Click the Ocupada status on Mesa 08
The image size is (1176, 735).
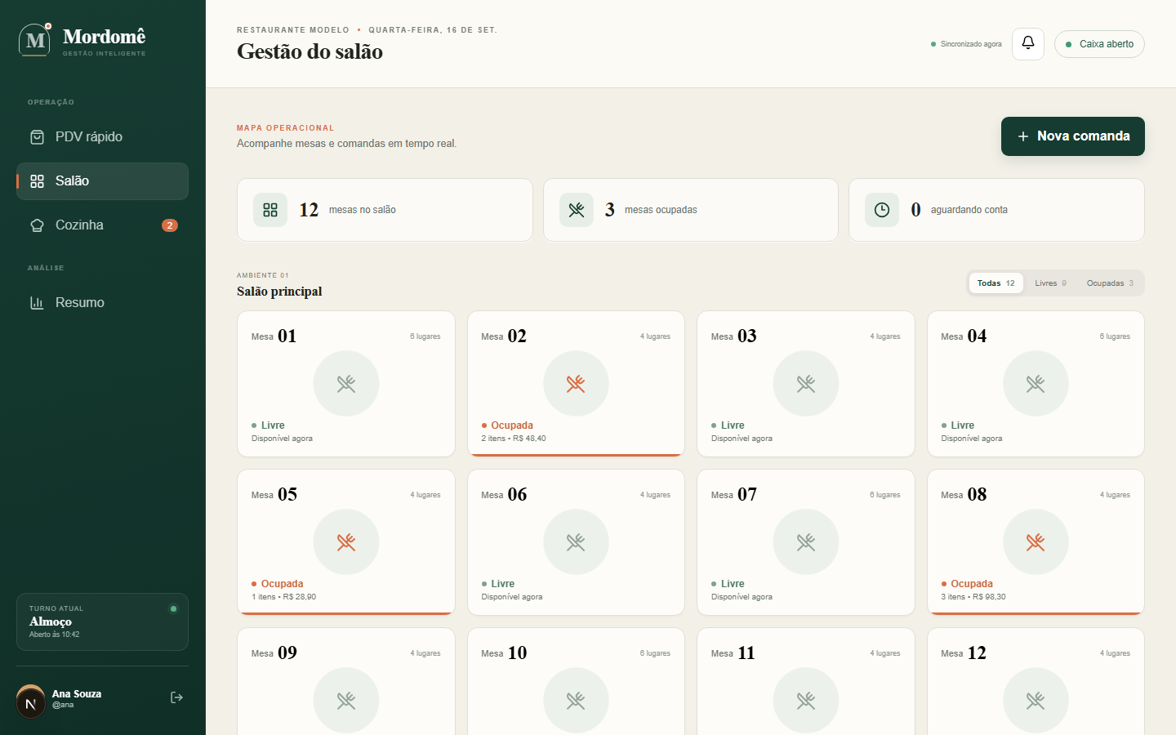pyautogui.click(x=967, y=584)
